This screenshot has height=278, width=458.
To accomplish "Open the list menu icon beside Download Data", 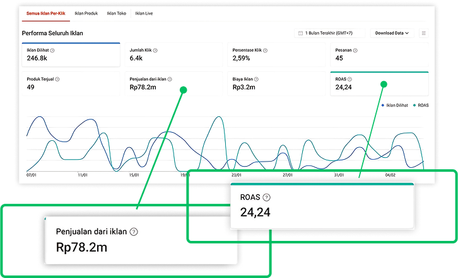I will 423,33.
